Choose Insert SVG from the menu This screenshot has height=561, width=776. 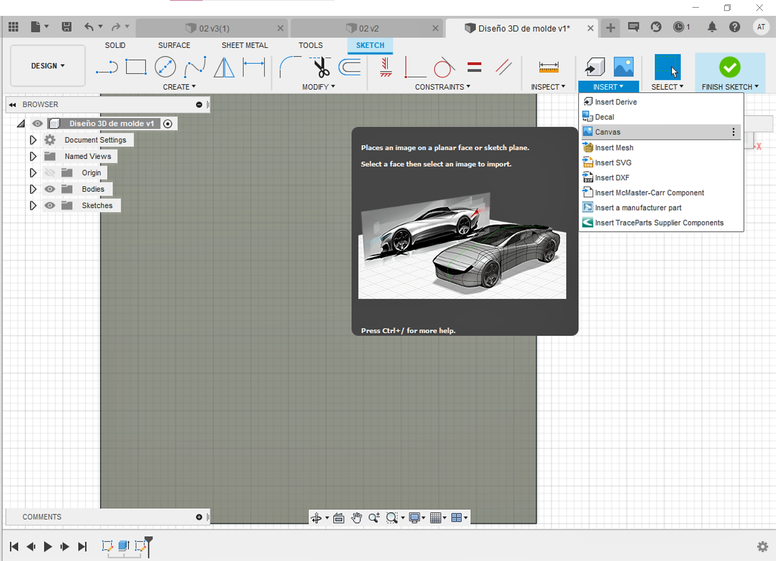tap(661, 163)
